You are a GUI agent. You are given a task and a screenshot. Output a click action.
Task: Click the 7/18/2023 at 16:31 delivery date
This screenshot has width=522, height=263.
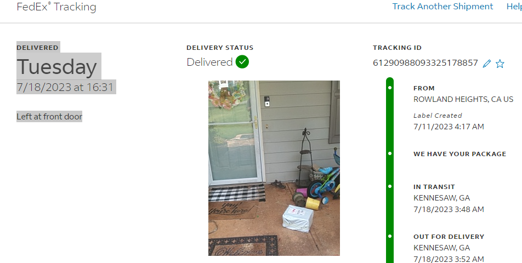pyautogui.click(x=65, y=87)
